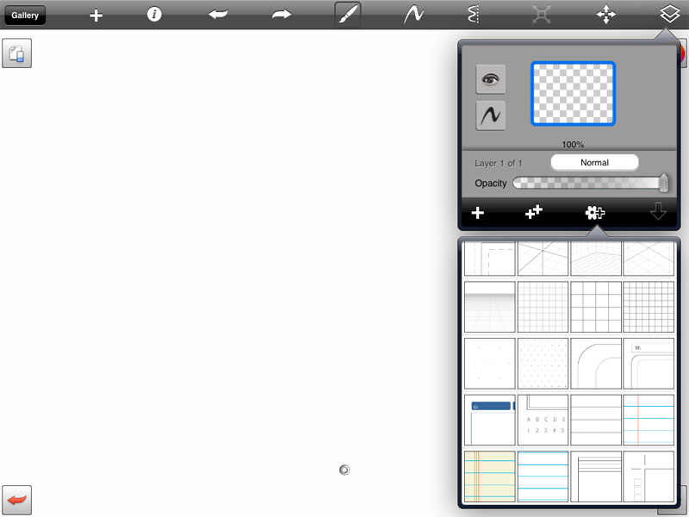Image resolution: width=689 pixels, height=517 pixels.
Task: Redo the last undone stroke
Action: pyautogui.click(x=282, y=15)
